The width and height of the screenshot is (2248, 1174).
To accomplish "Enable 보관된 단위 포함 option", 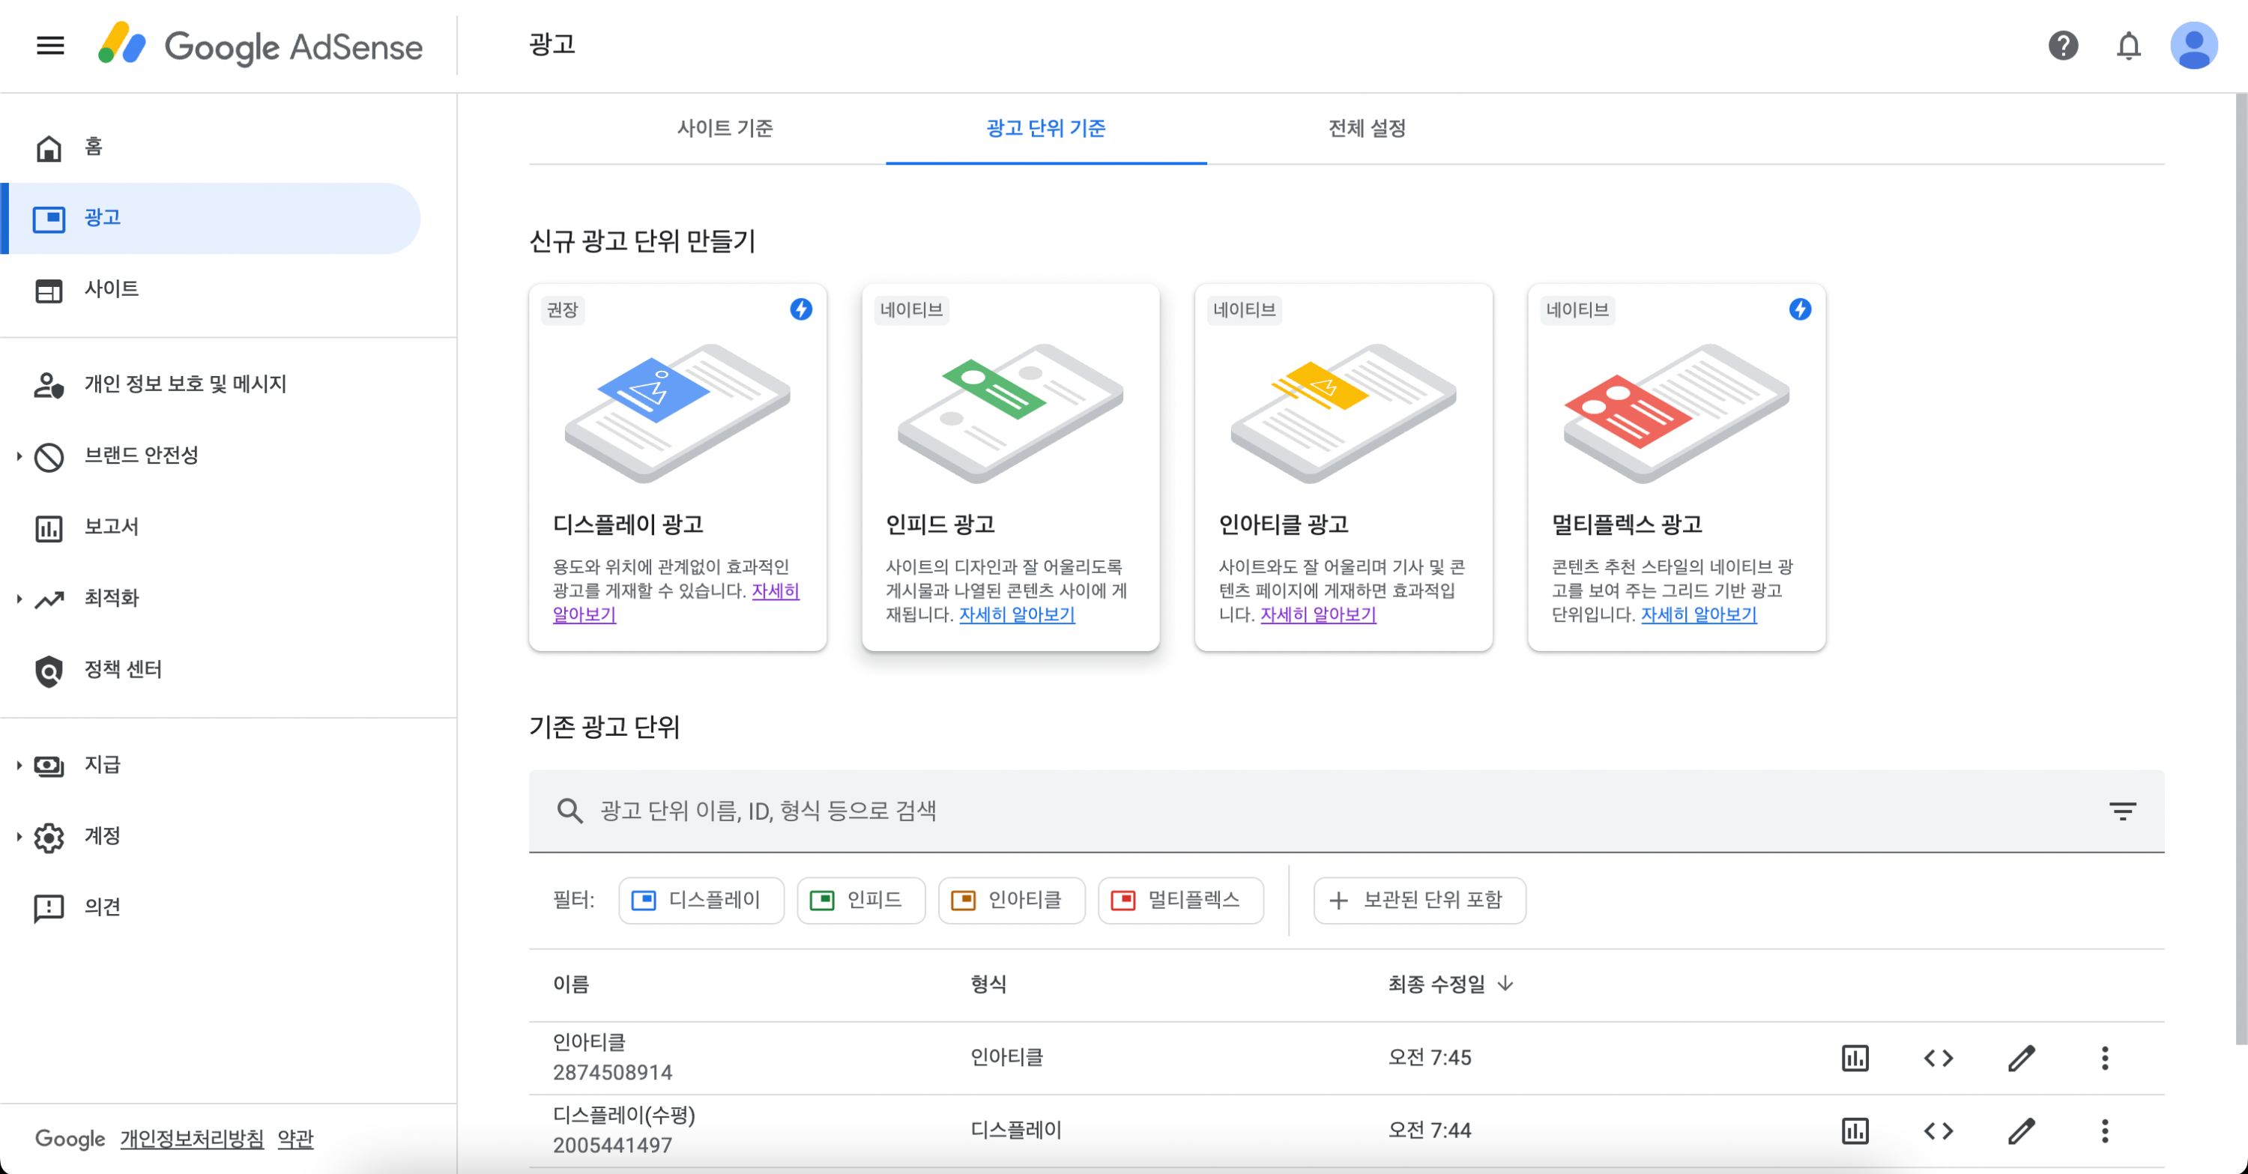I will coord(1419,900).
